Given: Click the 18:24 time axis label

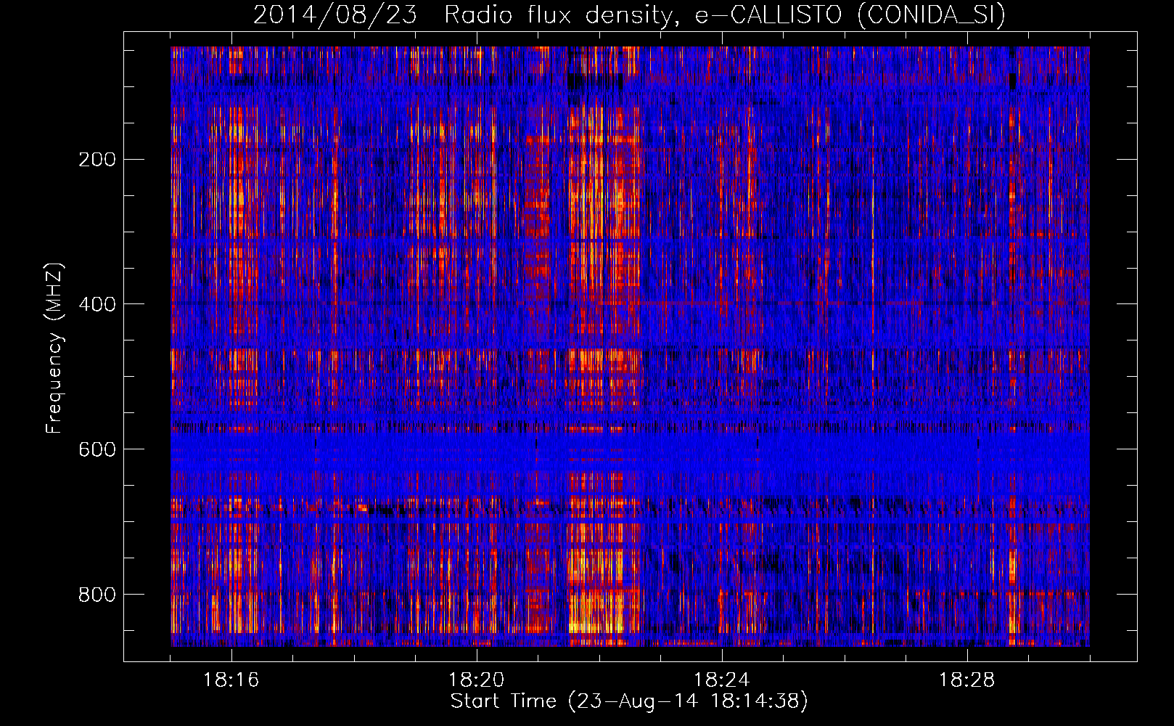Looking at the screenshot, I should [722, 680].
